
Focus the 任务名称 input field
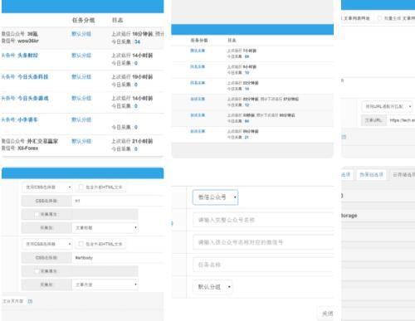[x=263, y=265]
